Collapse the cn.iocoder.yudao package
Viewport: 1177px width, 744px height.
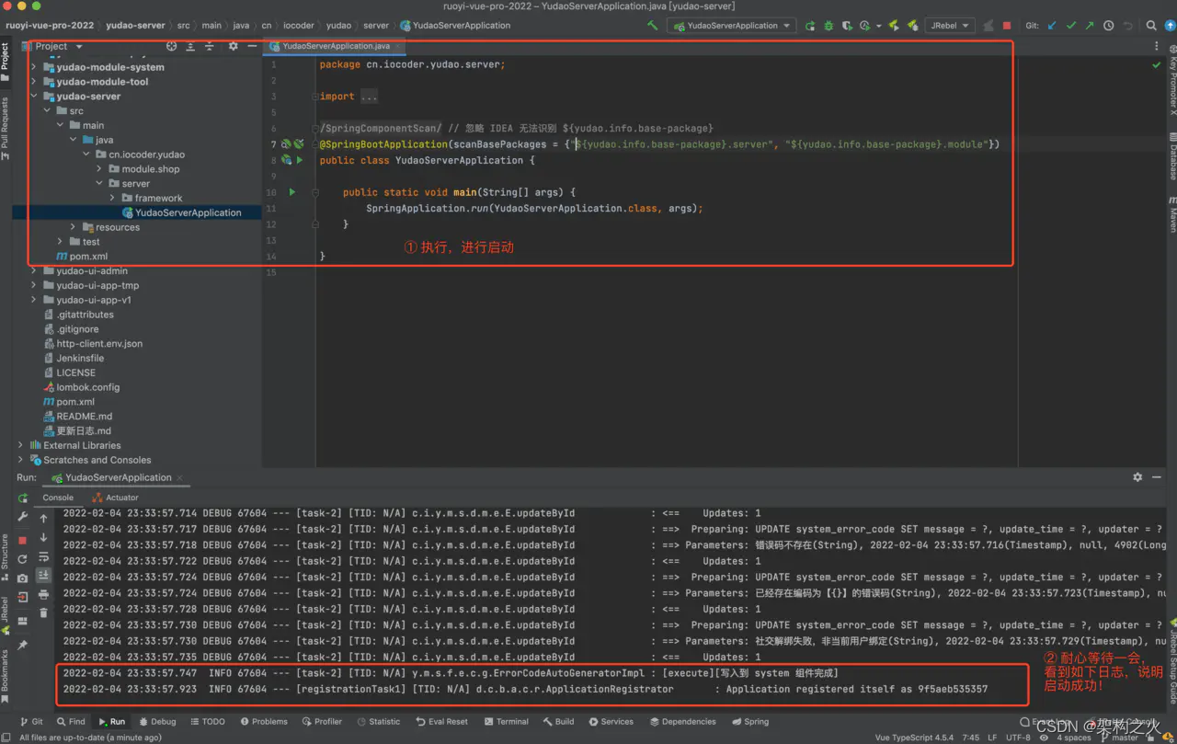pyautogui.click(x=86, y=155)
